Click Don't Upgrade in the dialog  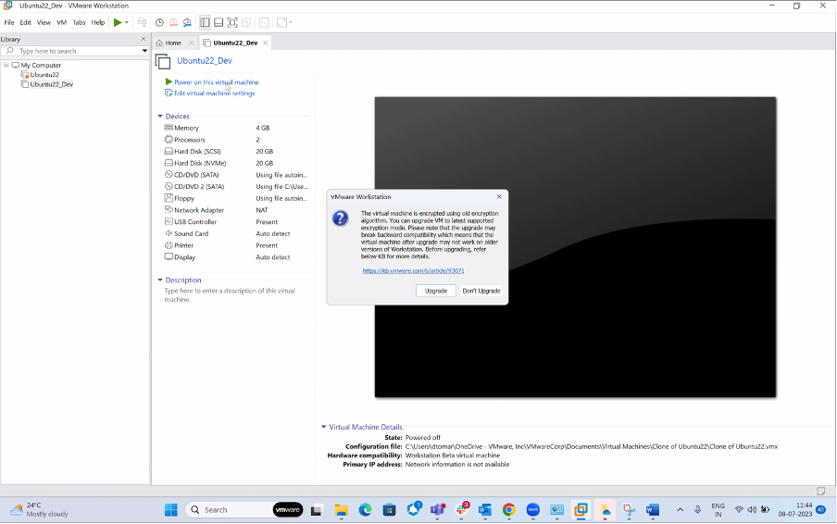(481, 291)
